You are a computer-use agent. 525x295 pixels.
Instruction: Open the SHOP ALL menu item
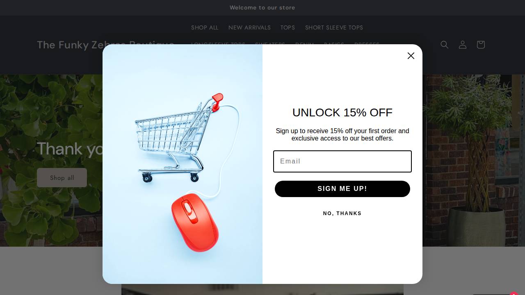click(204, 27)
